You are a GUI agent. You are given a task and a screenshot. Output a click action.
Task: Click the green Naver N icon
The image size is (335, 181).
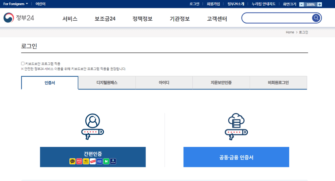106,161
